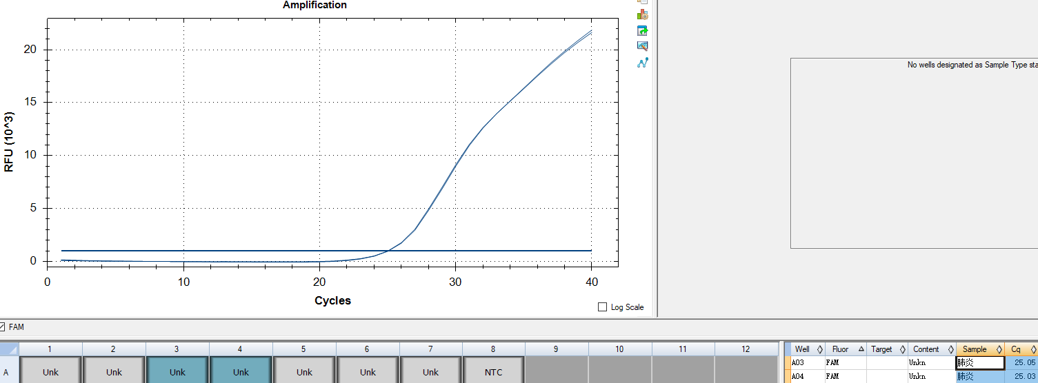Click the FAM fluor cell for A04
The height and width of the screenshot is (383, 1038).
click(x=844, y=376)
